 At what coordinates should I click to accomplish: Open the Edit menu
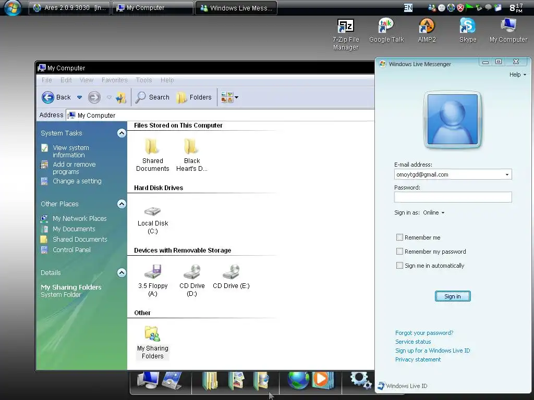point(66,80)
